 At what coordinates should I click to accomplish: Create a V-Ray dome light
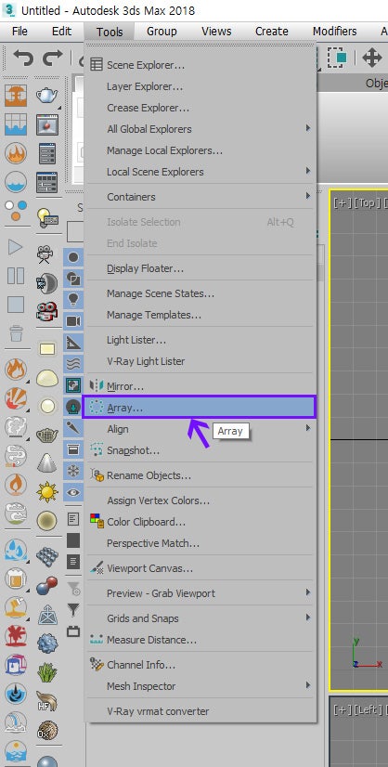(x=47, y=377)
